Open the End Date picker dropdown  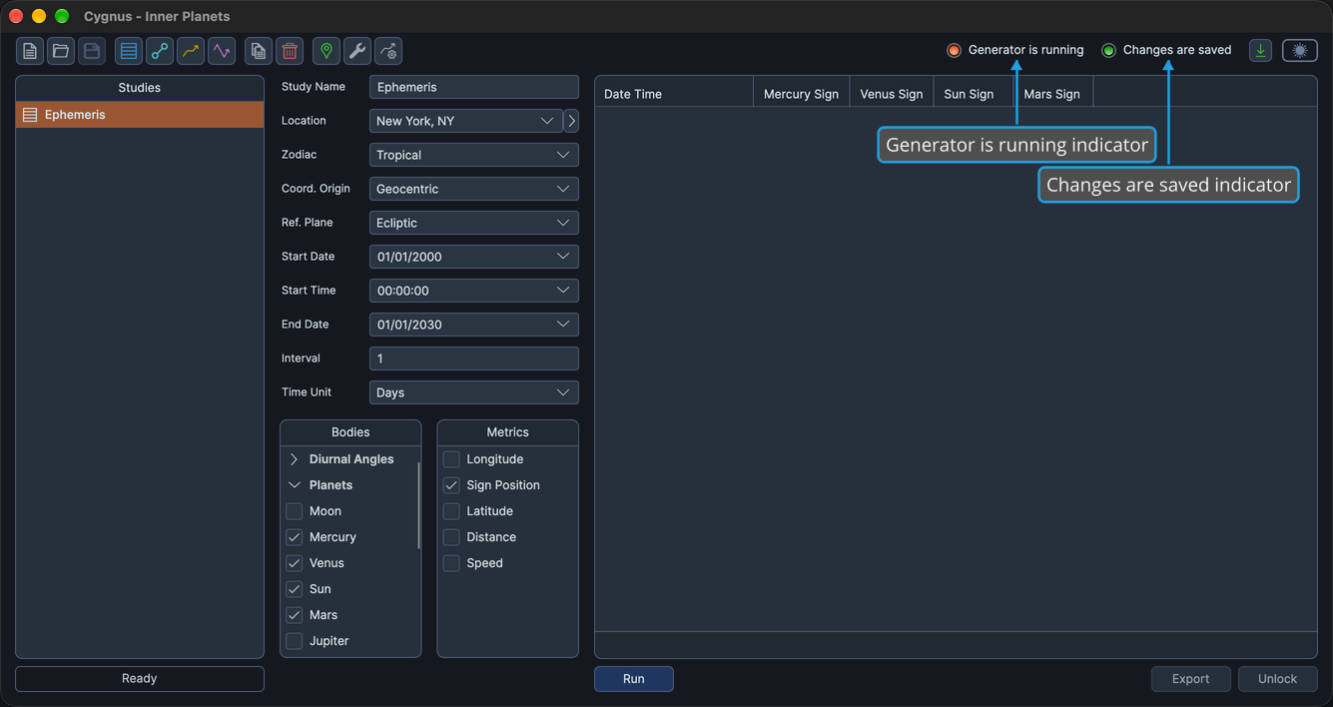pos(474,325)
